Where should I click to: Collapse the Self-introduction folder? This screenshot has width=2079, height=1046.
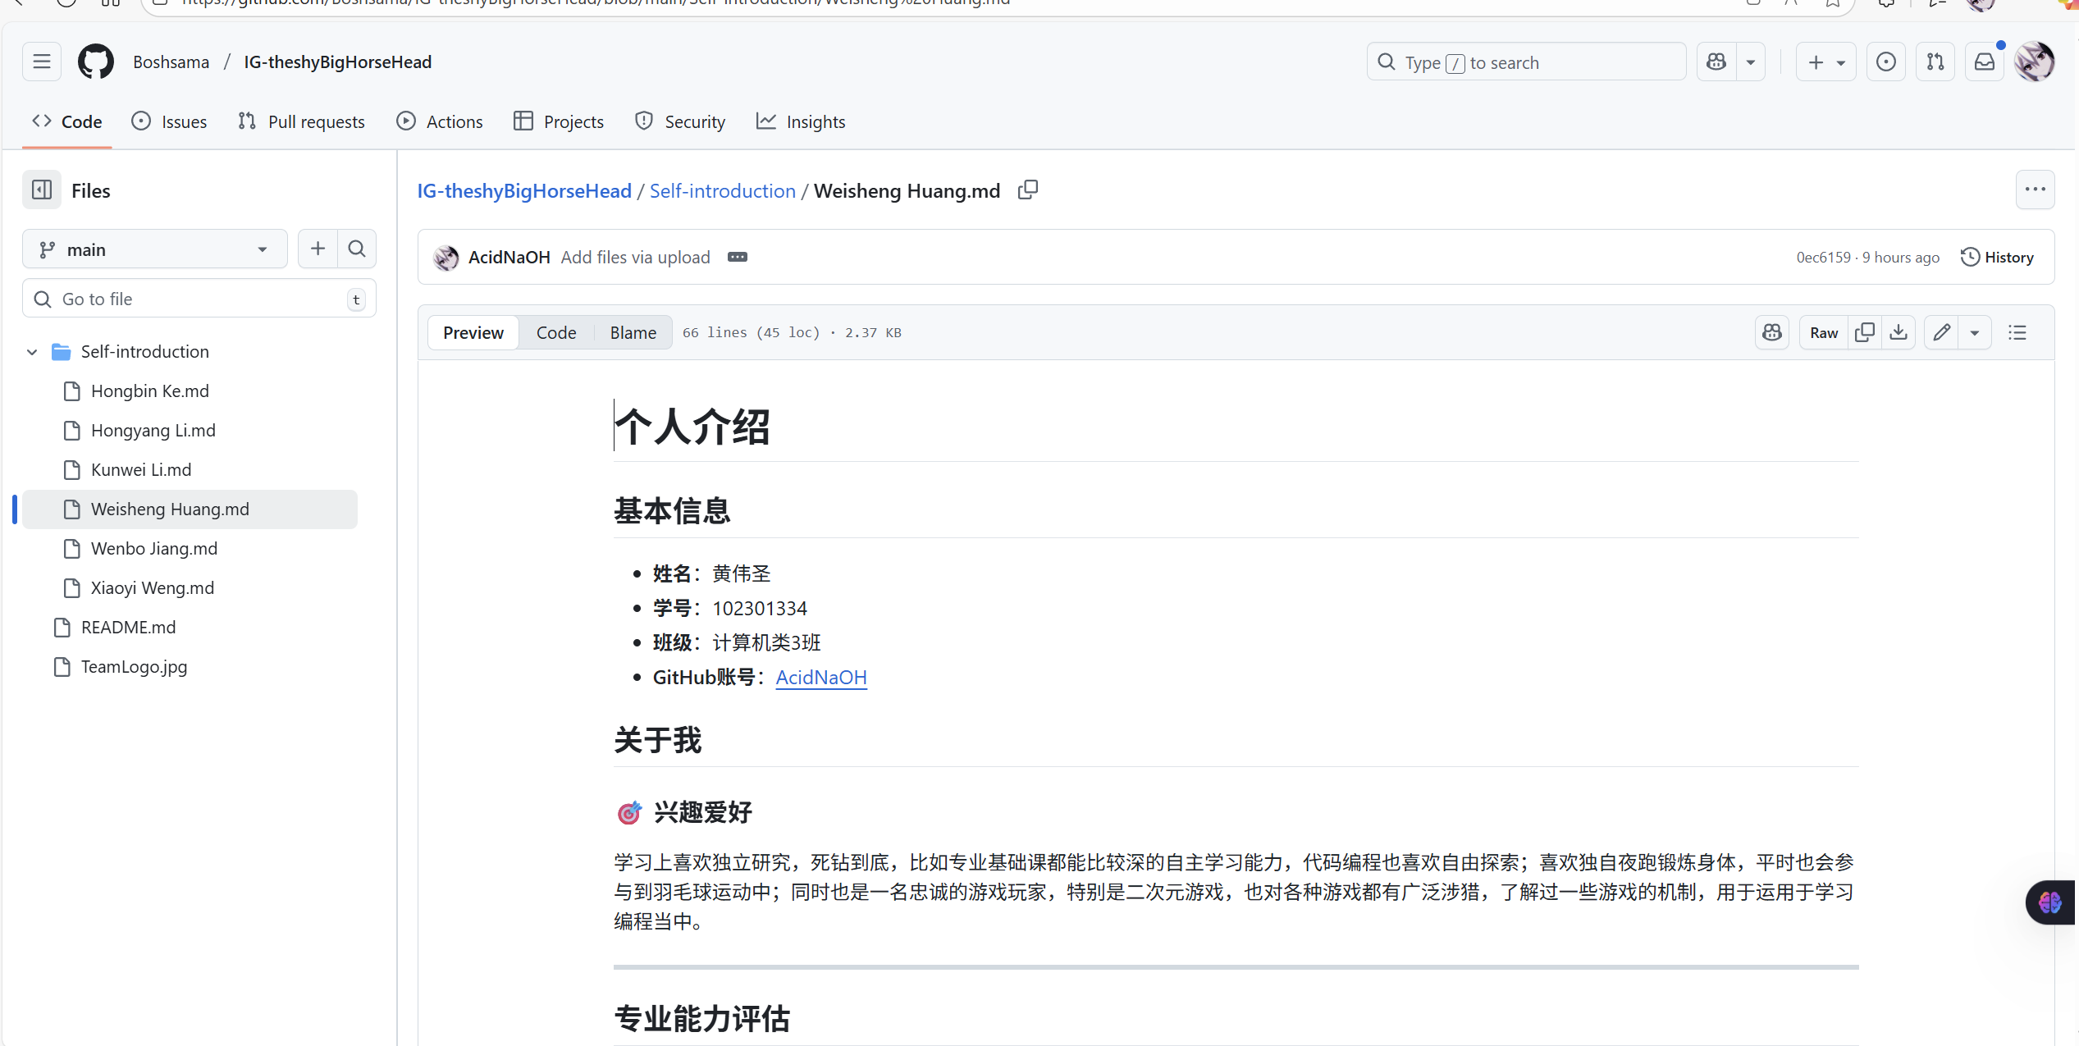coord(32,352)
